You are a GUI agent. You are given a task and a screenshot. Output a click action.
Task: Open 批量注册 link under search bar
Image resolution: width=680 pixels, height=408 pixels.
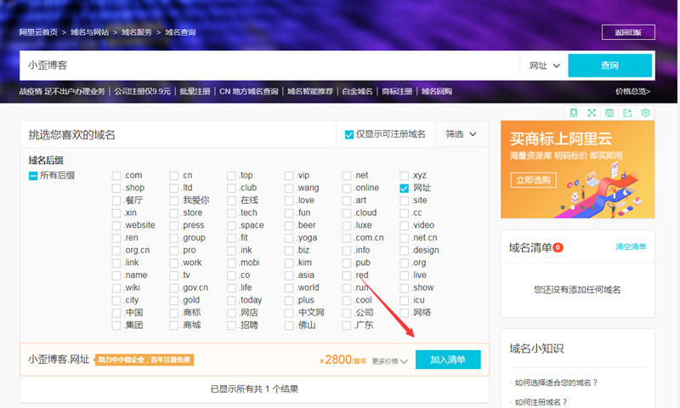coord(195,92)
